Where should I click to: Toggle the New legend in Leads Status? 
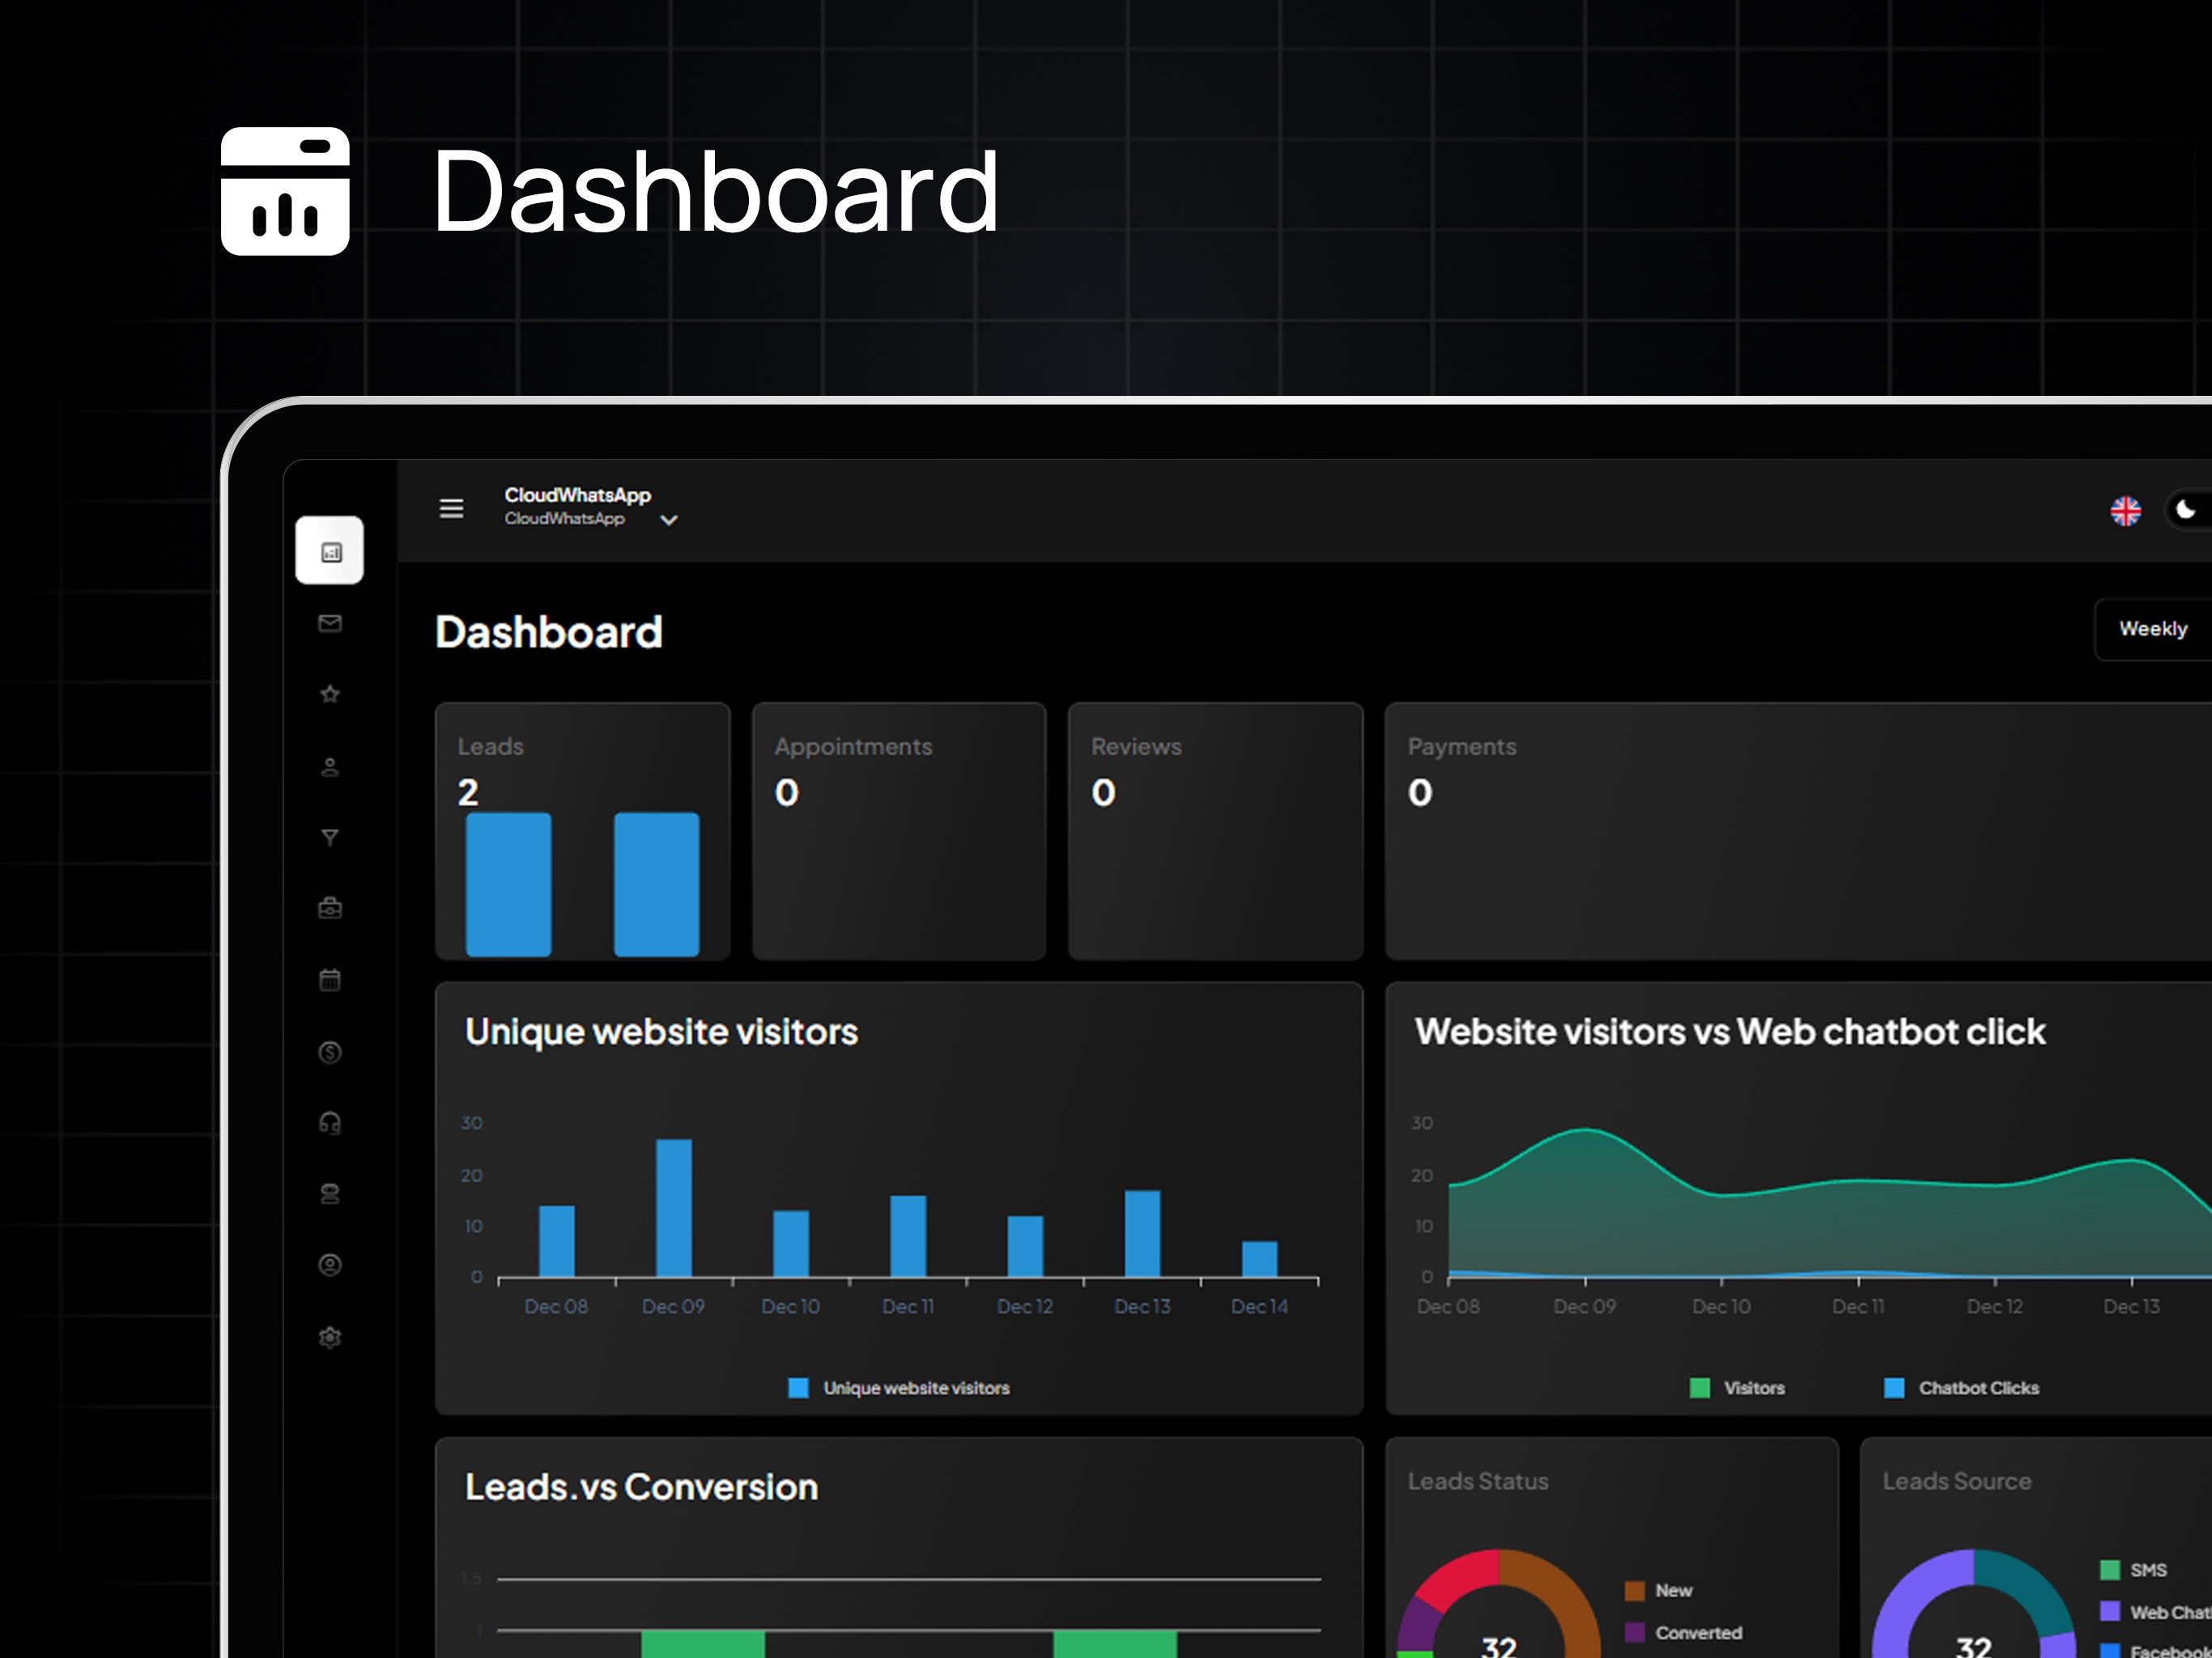pyautogui.click(x=1659, y=1590)
